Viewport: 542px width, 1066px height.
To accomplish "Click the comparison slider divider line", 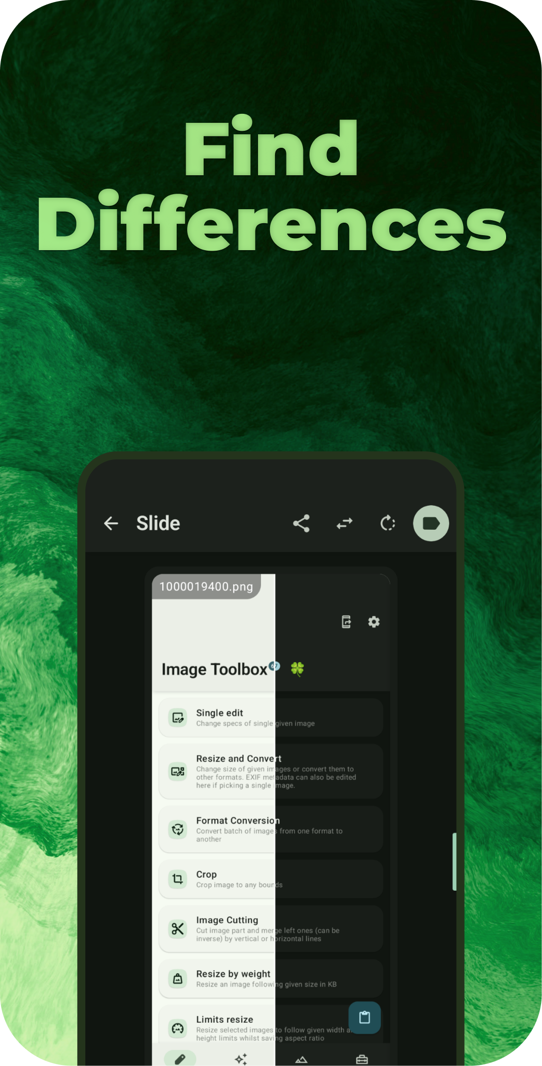I will click(x=275, y=819).
